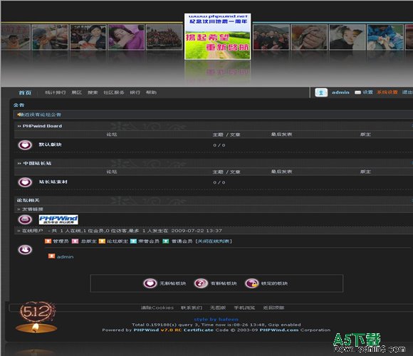The width and height of the screenshot is (413, 356).
Task: Open the orange 系统设置 link
Action: 387,93
